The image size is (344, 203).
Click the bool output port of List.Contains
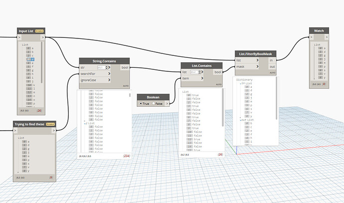[x=218, y=72]
